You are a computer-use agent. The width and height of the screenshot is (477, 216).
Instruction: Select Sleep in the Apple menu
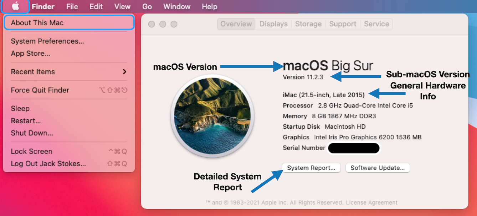69,109
